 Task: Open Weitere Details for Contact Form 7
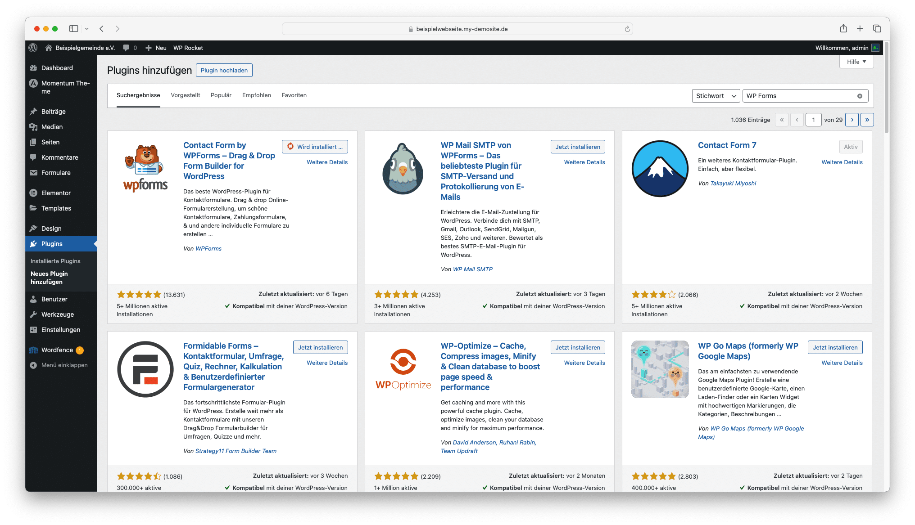pos(842,162)
